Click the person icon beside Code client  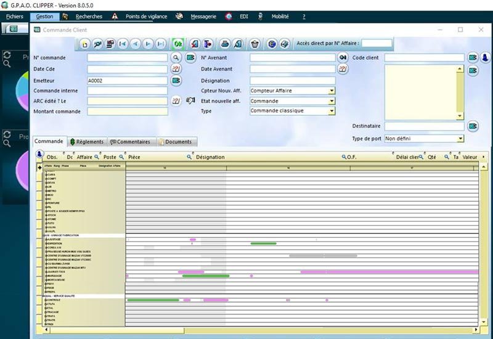click(486, 57)
